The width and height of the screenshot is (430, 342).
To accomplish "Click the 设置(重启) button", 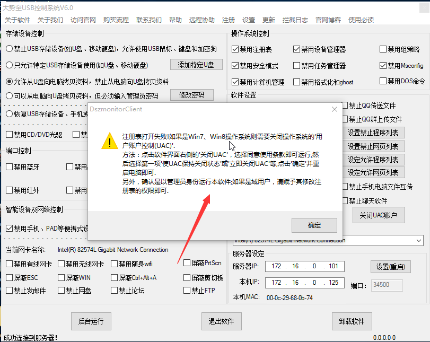I will pyautogui.click(x=390, y=267).
